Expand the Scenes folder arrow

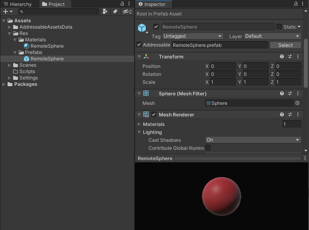(9, 65)
